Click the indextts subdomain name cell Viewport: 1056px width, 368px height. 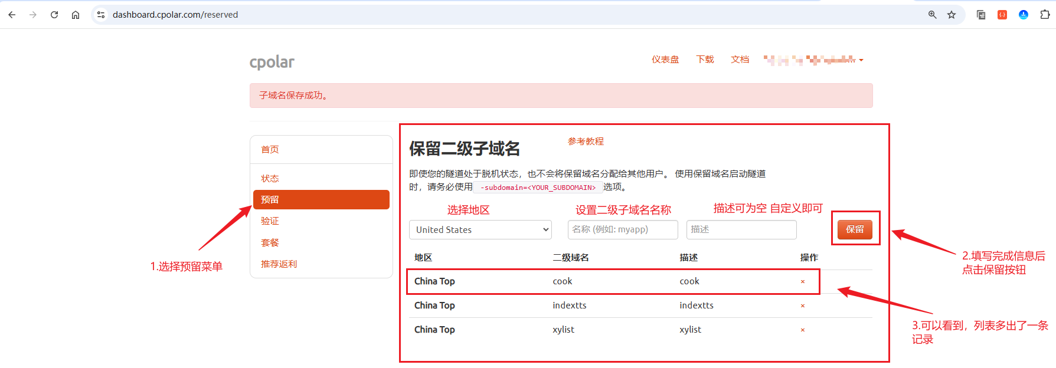coord(570,305)
